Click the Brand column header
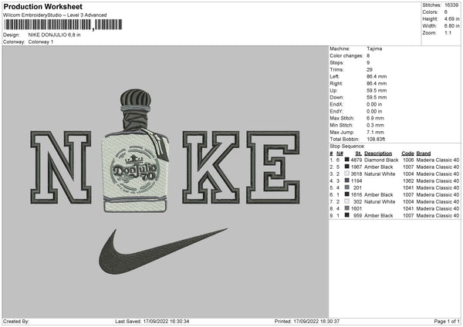Viewport: 463px width, 327px height. 424,153
